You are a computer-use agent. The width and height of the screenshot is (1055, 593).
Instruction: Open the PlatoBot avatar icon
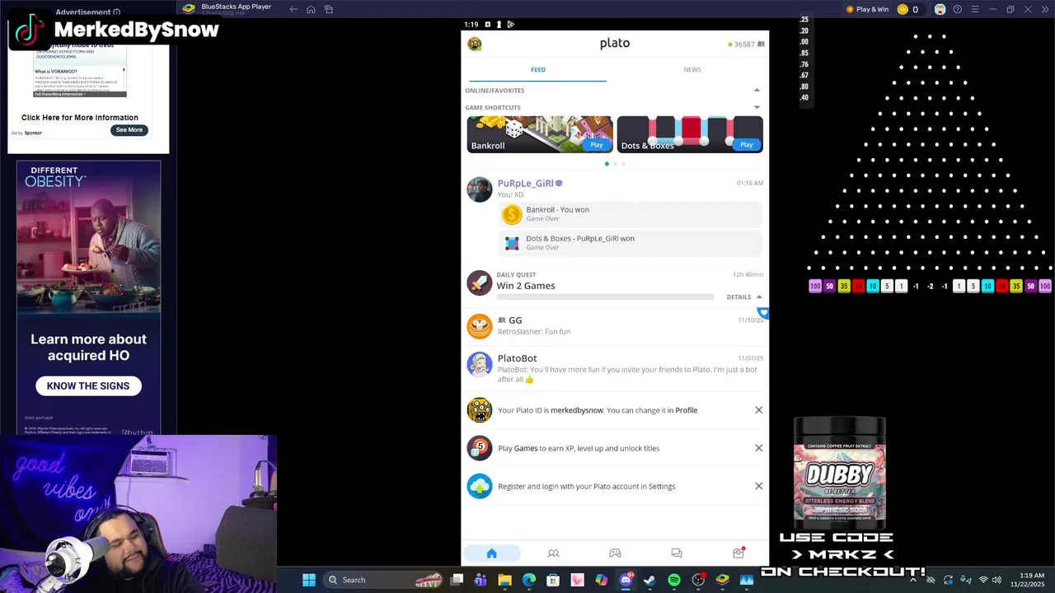point(479,364)
